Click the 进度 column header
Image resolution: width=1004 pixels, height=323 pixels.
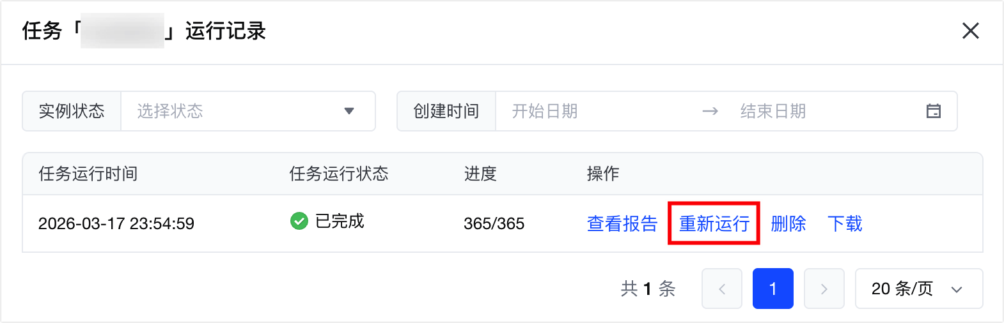480,174
